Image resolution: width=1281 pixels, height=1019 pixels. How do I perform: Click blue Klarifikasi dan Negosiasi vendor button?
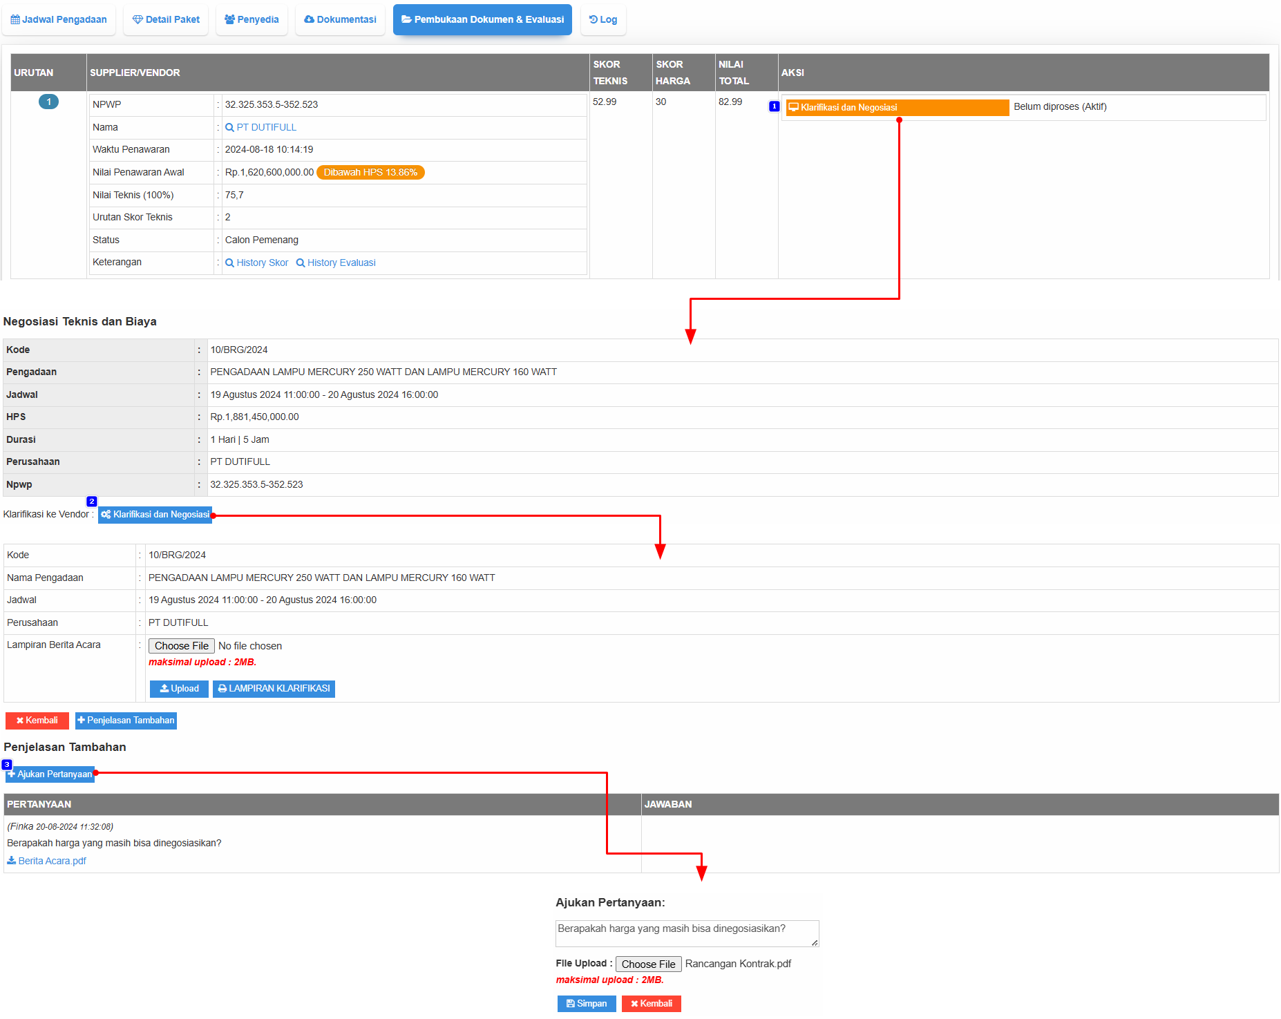155,515
